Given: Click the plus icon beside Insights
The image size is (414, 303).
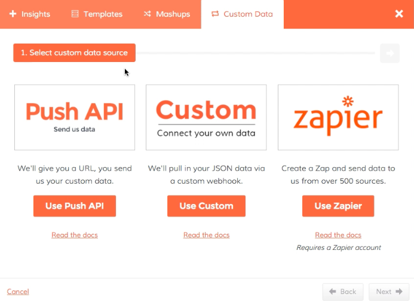Looking at the screenshot, I should [13, 14].
